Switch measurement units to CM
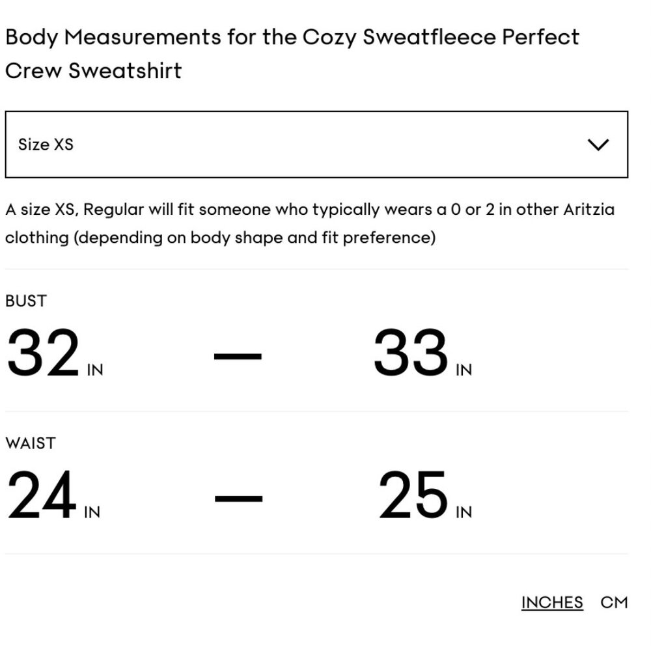 point(614,603)
